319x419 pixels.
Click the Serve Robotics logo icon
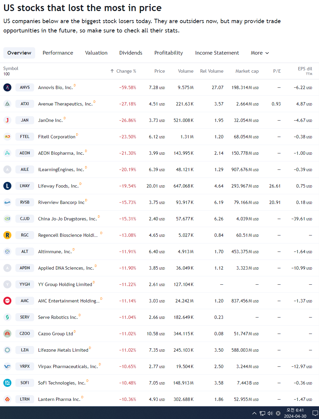click(7, 317)
